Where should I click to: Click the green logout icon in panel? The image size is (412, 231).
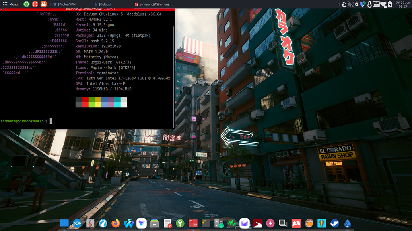coord(27,4)
